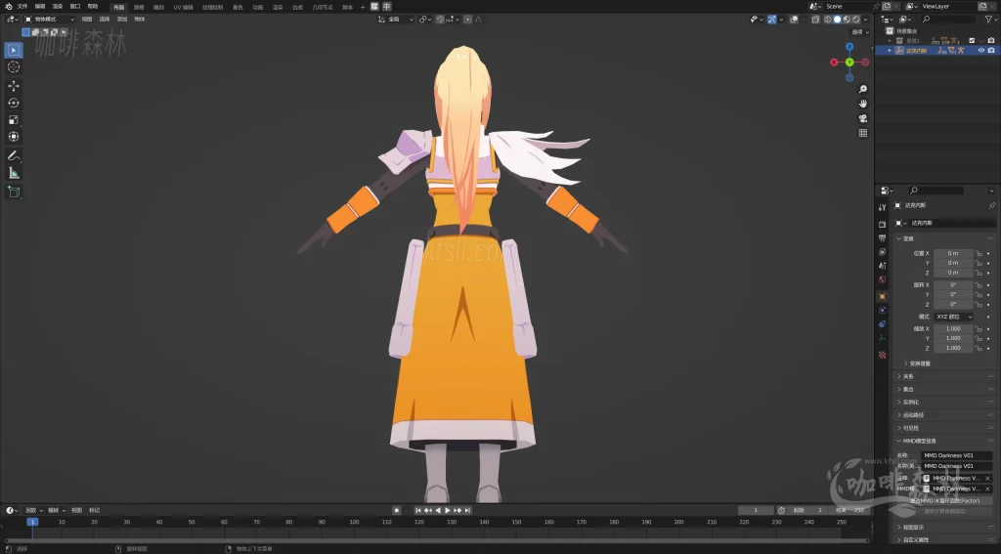Select the Scale tool

click(14, 120)
